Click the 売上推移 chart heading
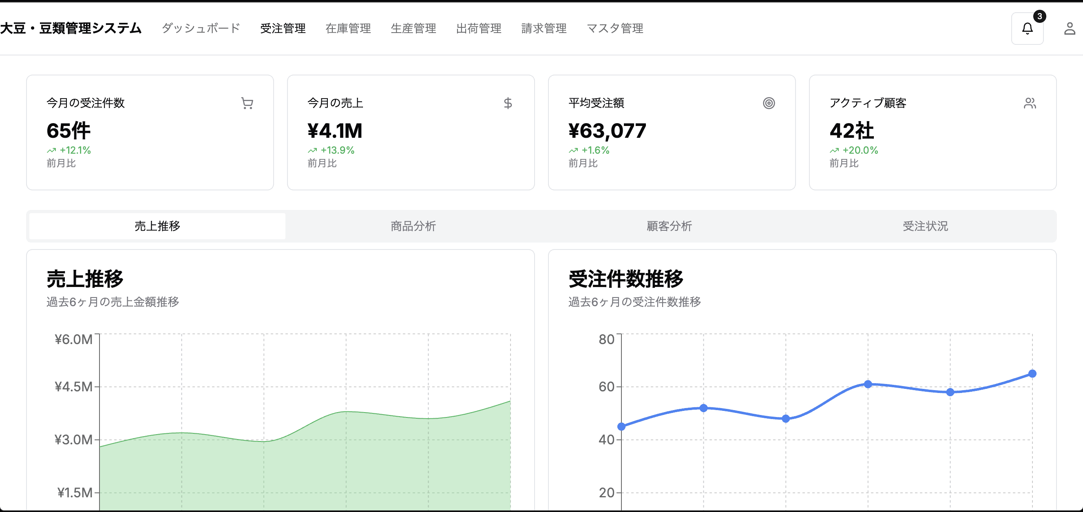The width and height of the screenshot is (1083, 512). pyautogui.click(x=85, y=279)
